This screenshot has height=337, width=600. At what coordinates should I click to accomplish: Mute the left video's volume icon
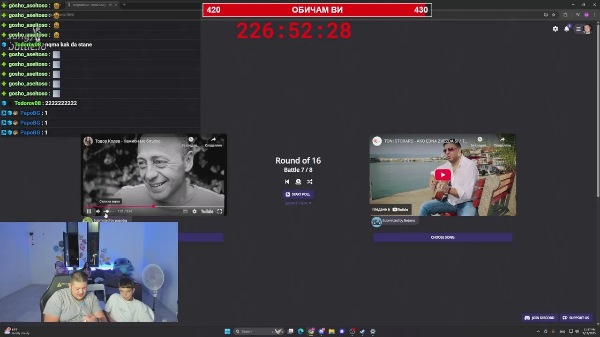coord(98,212)
